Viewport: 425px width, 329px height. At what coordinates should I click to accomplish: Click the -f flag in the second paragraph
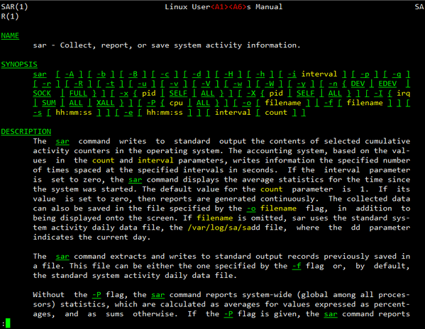(x=297, y=266)
